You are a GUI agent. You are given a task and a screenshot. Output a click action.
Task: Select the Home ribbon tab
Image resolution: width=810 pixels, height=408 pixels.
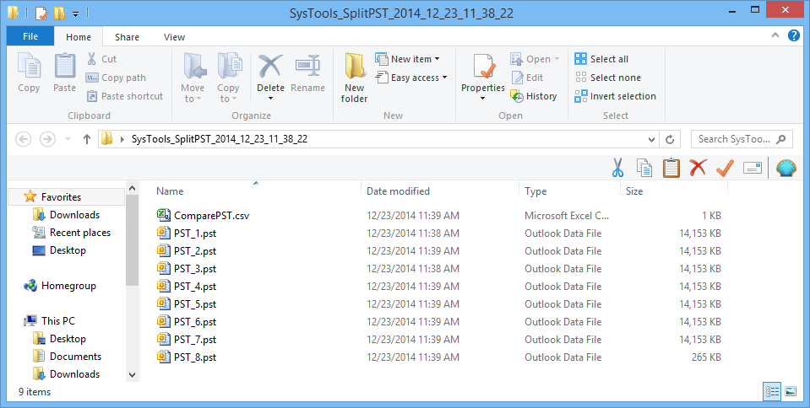tap(79, 37)
